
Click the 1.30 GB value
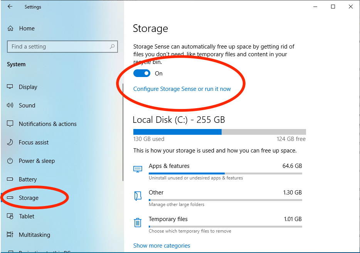click(292, 193)
